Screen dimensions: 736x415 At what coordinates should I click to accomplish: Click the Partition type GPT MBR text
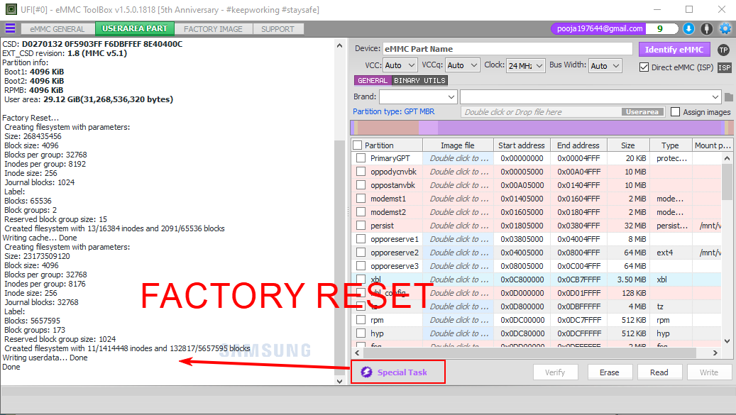(393, 111)
